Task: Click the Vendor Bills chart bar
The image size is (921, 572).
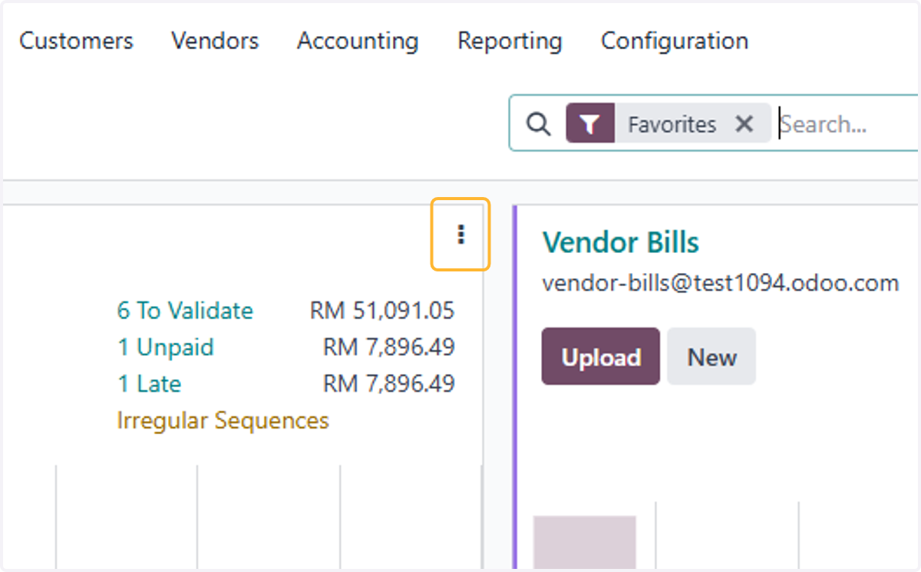Action: (585, 542)
